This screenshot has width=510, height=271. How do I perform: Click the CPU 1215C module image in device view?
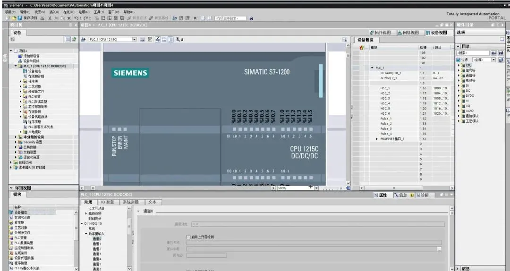tap(214, 119)
